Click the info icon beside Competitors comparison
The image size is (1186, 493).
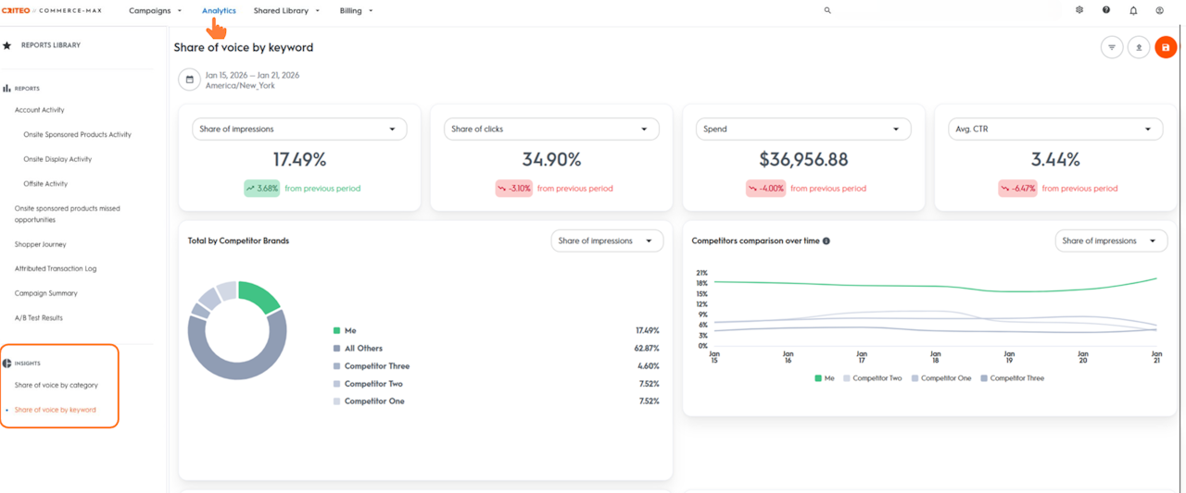point(826,241)
